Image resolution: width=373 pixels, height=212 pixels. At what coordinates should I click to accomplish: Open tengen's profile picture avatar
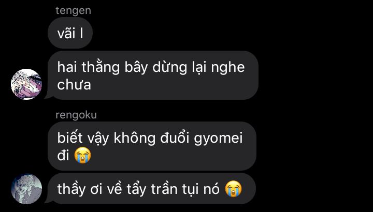pyautogui.click(x=26, y=84)
